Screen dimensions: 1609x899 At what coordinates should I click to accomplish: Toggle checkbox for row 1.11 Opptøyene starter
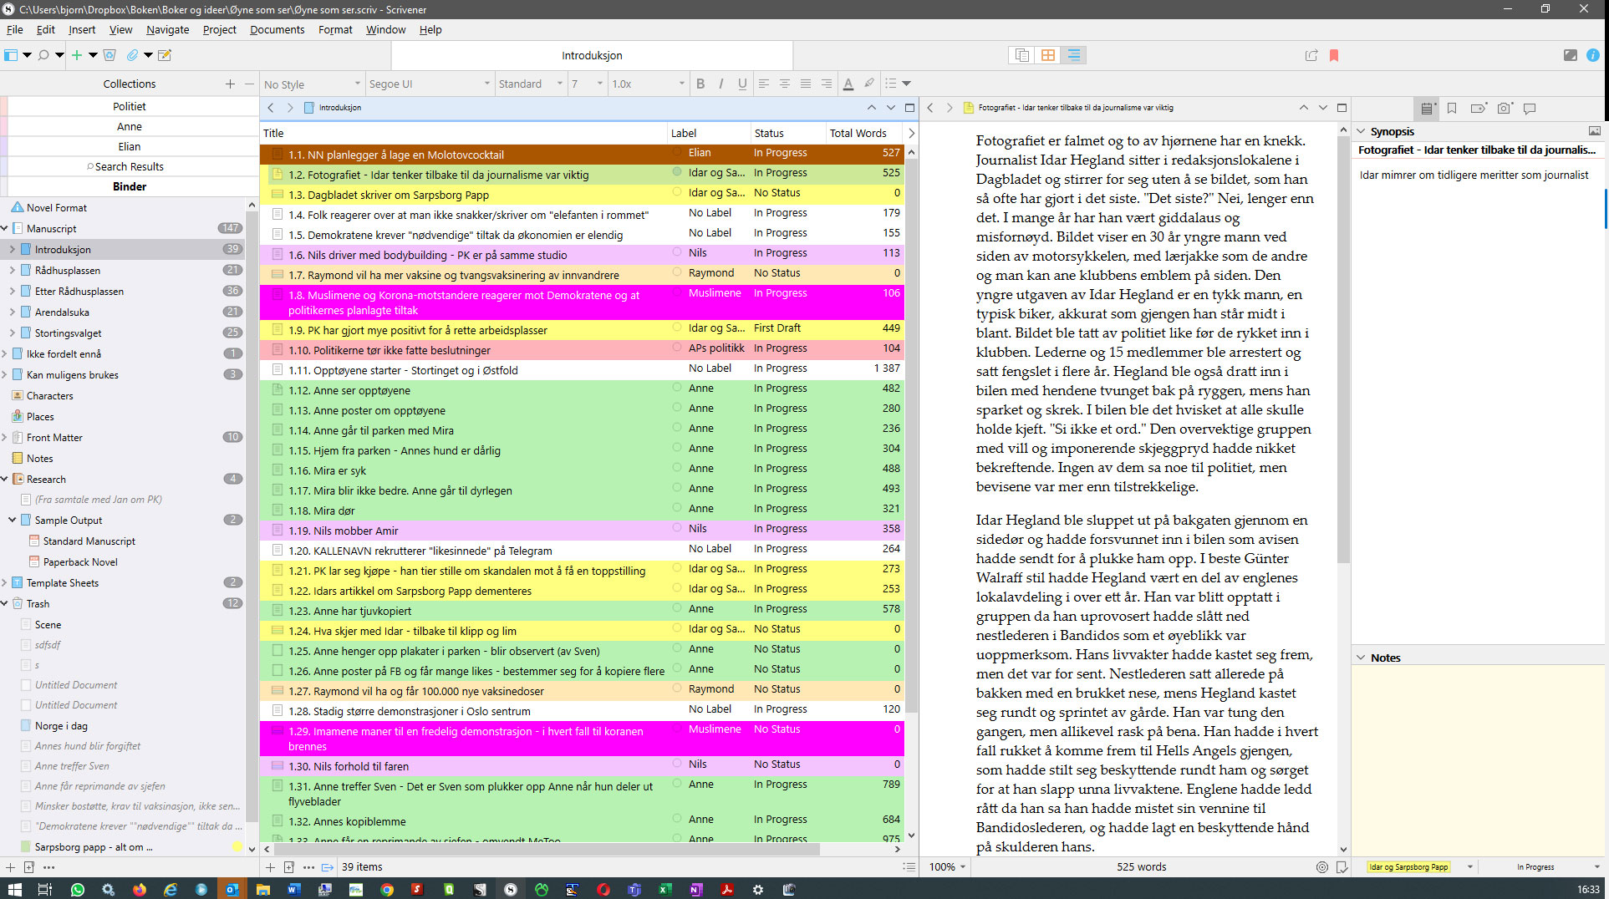[x=277, y=370]
